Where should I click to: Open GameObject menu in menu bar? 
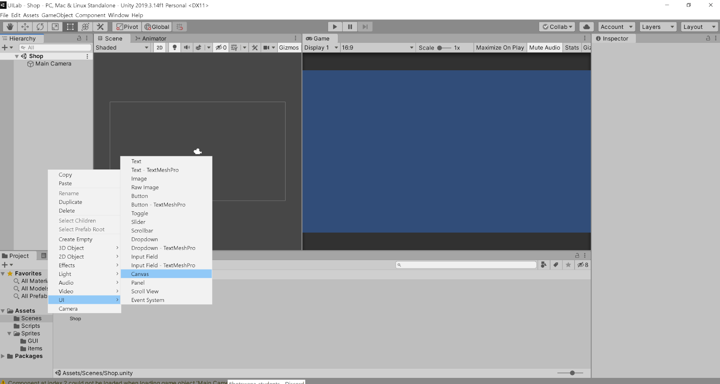click(x=57, y=15)
